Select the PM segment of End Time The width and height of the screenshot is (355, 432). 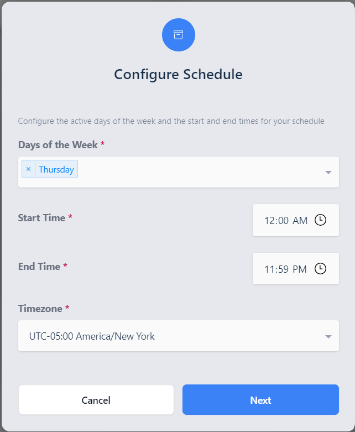300,269
